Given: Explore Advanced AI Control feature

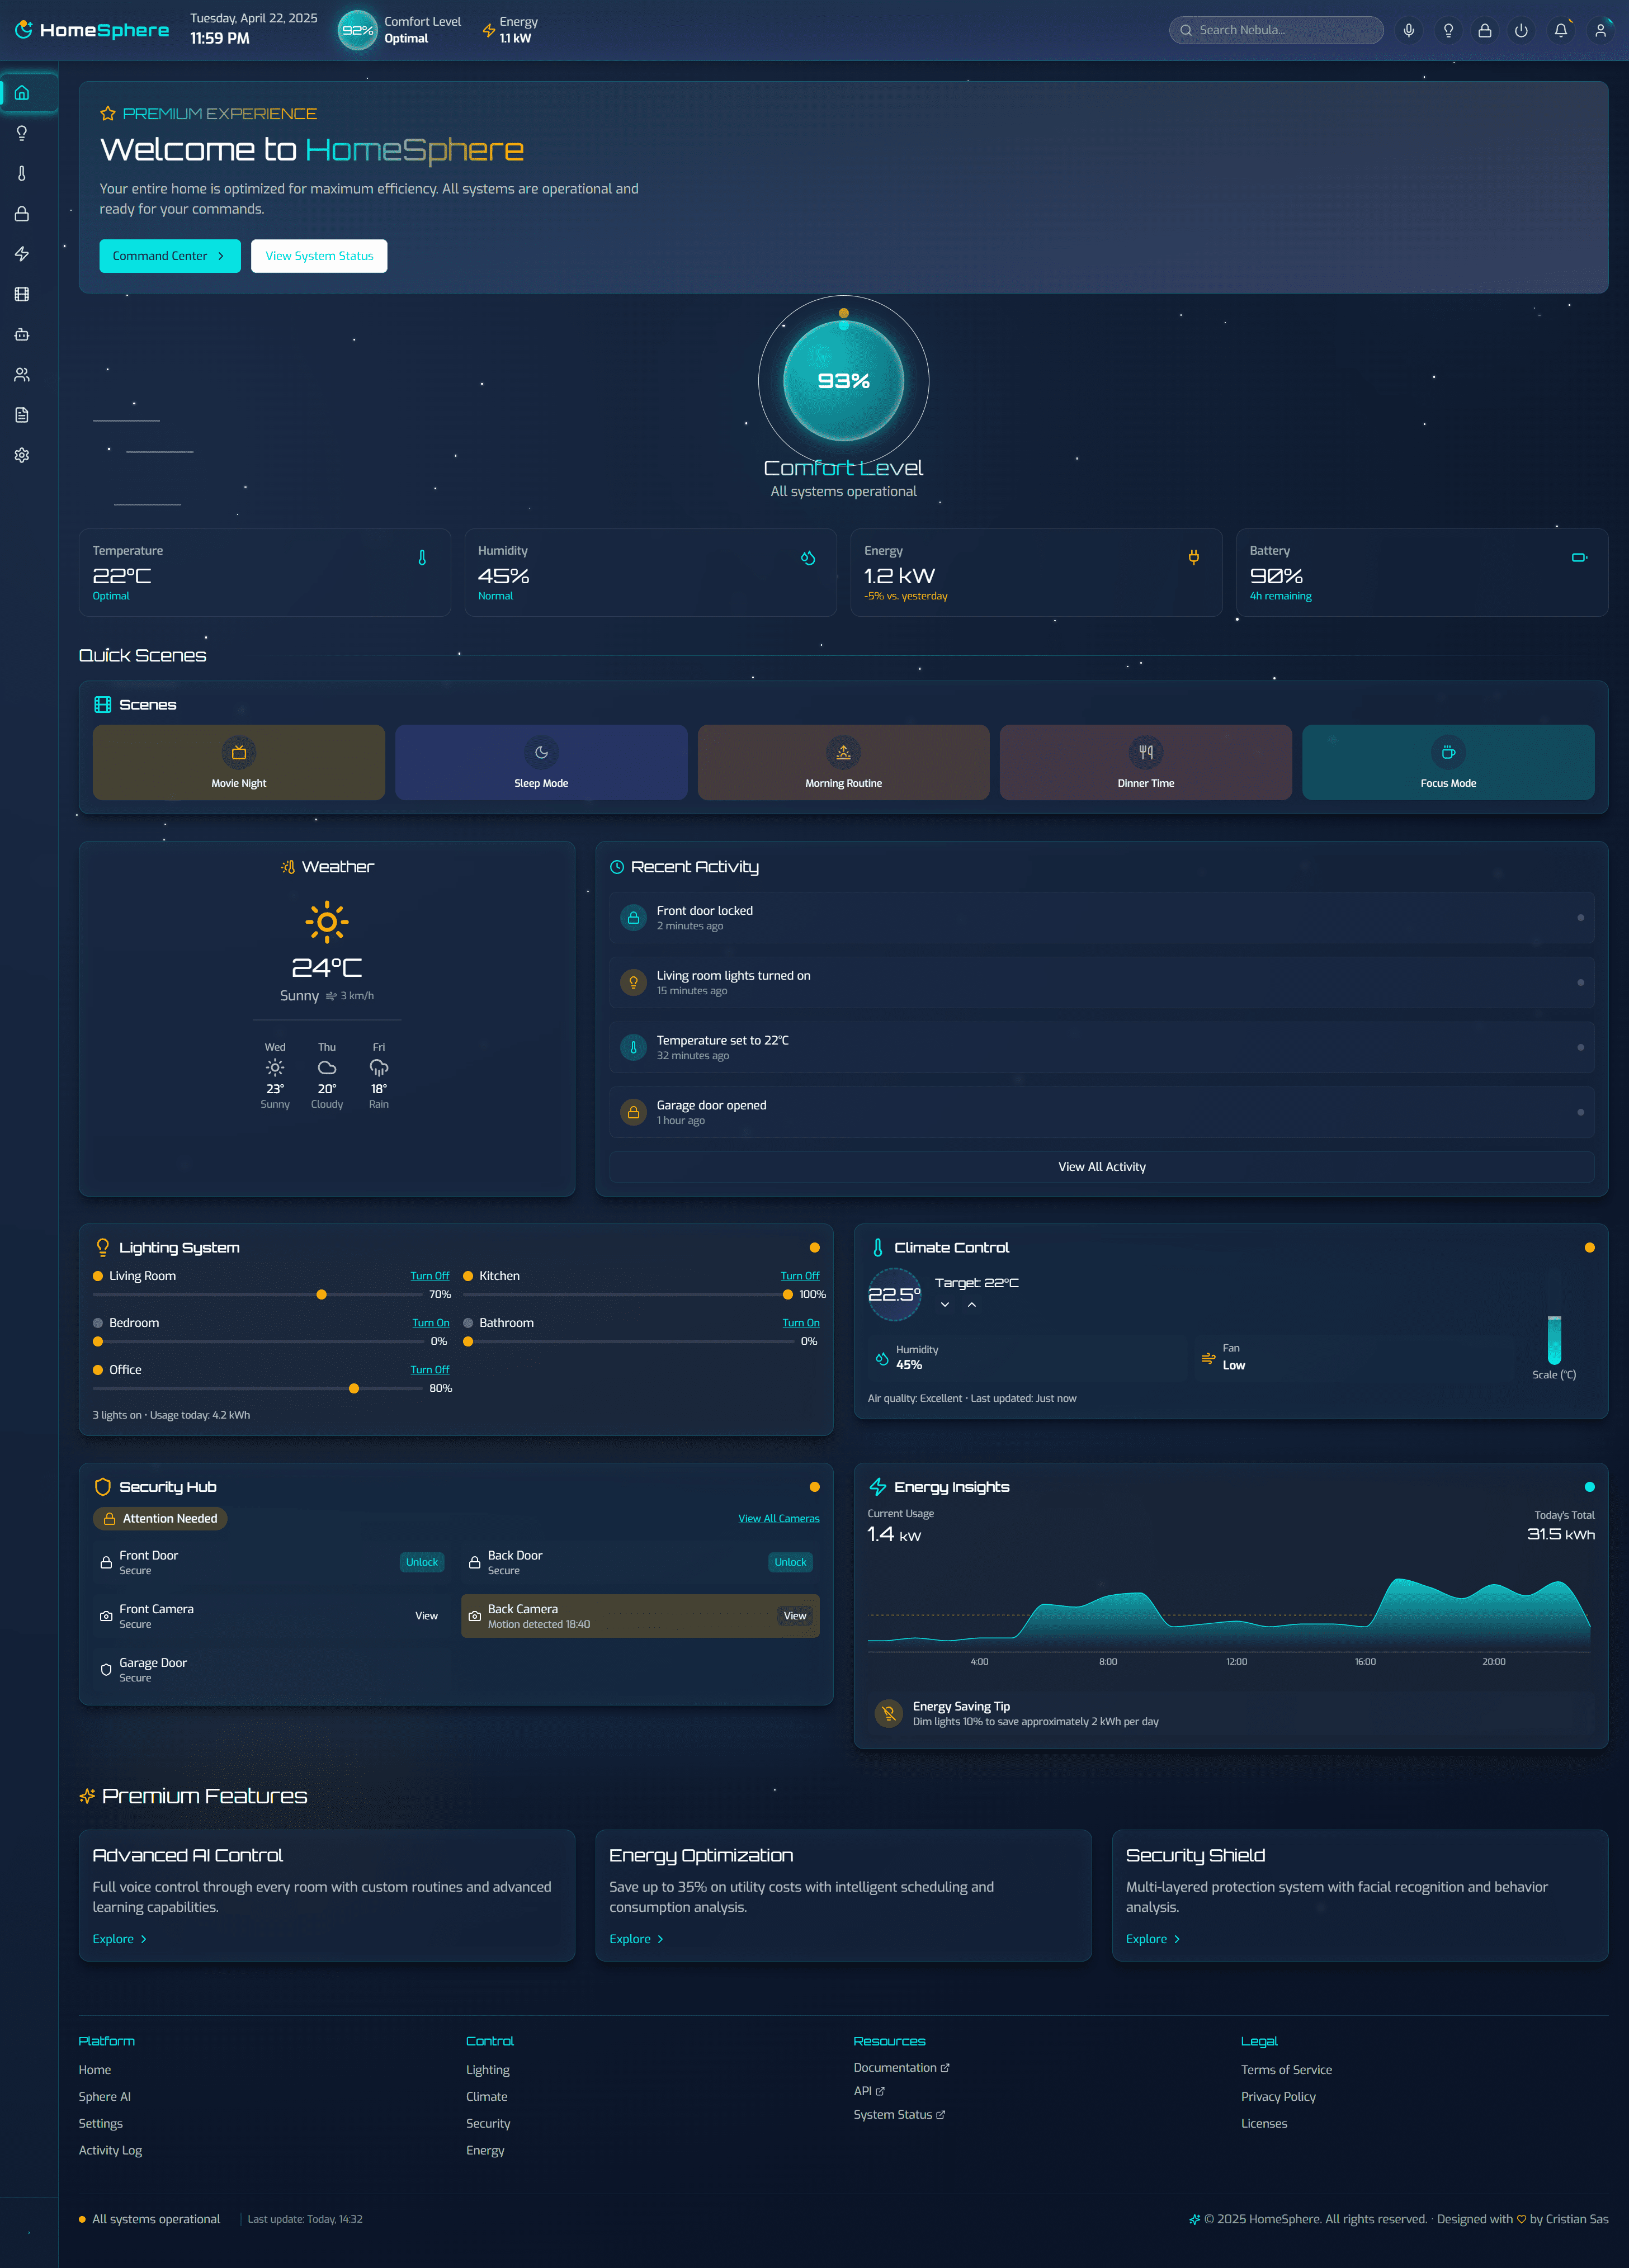Looking at the screenshot, I should pos(120,1939).
